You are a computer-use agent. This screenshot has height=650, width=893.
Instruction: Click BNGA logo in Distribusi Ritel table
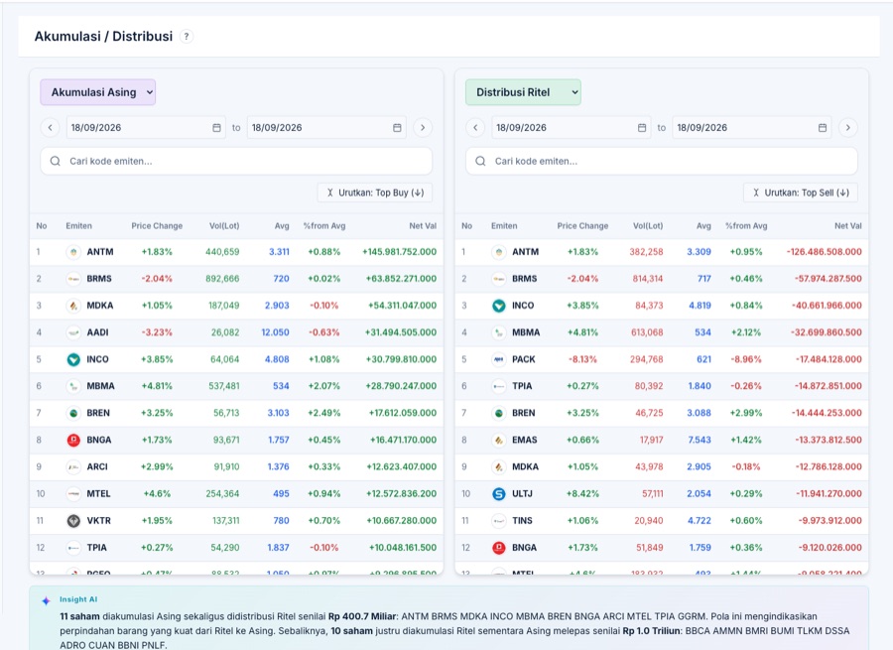click(x=499, y=548)
